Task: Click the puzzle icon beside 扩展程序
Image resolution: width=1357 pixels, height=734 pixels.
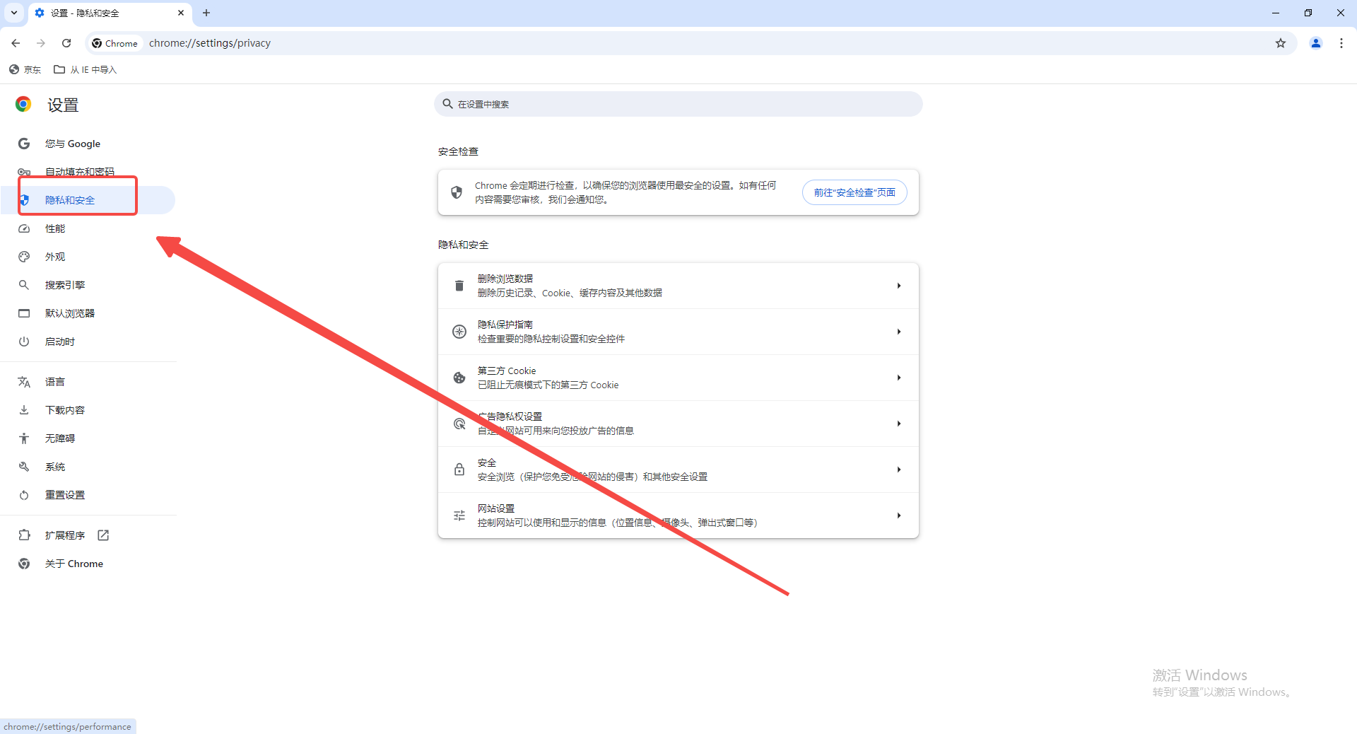Action: [24, 535]
